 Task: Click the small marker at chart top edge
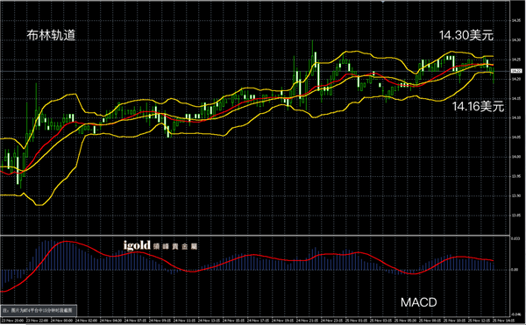point(383,2)
